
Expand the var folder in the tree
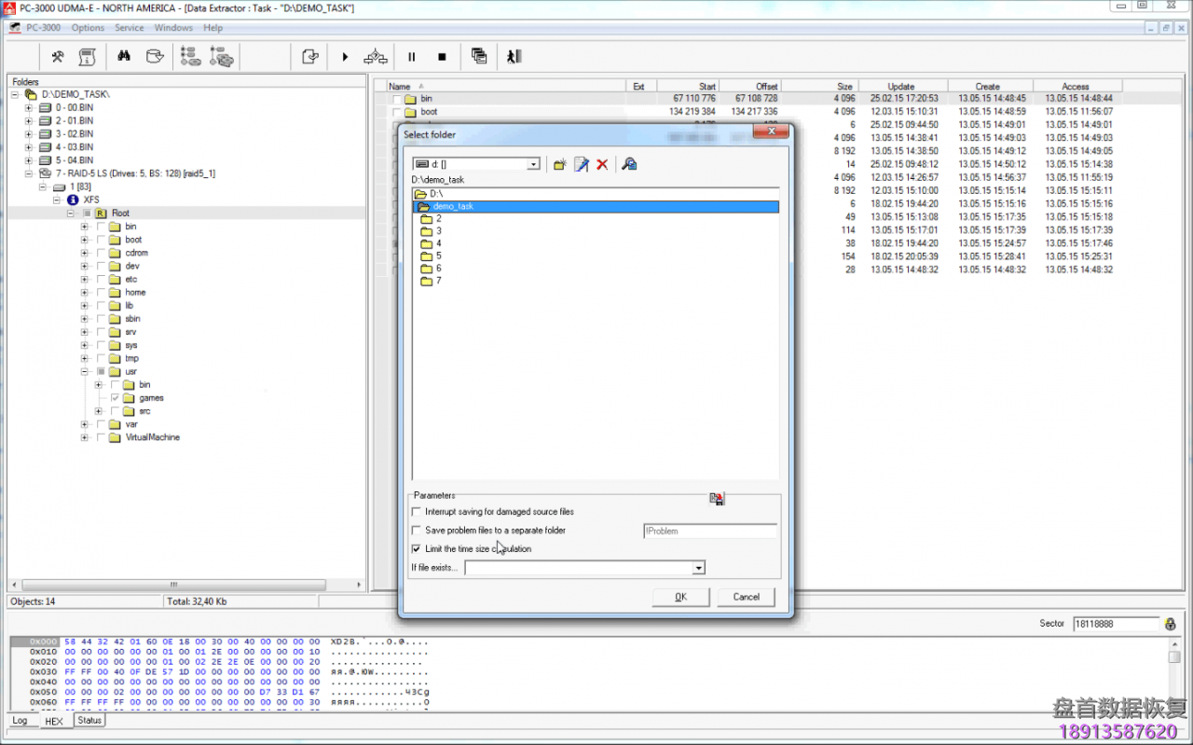83,424
